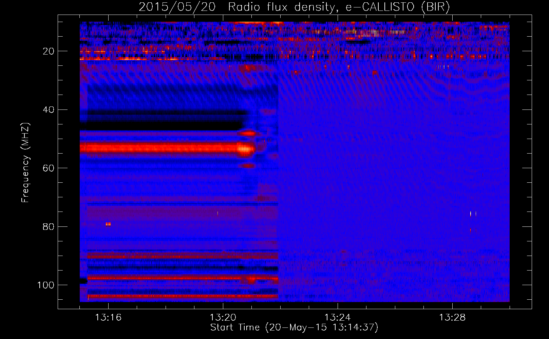
Task: Click the small orange spot pair near 79 MHz
Action: point(108,224)
